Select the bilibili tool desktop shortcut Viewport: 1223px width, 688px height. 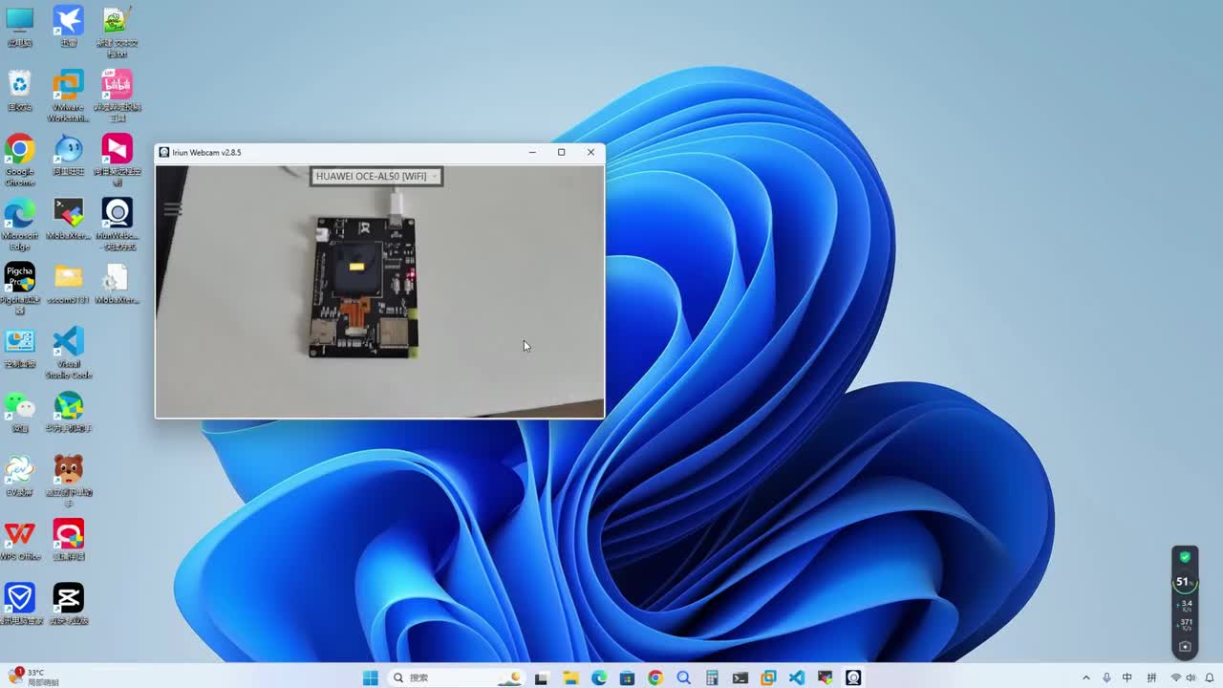(117, 96)
